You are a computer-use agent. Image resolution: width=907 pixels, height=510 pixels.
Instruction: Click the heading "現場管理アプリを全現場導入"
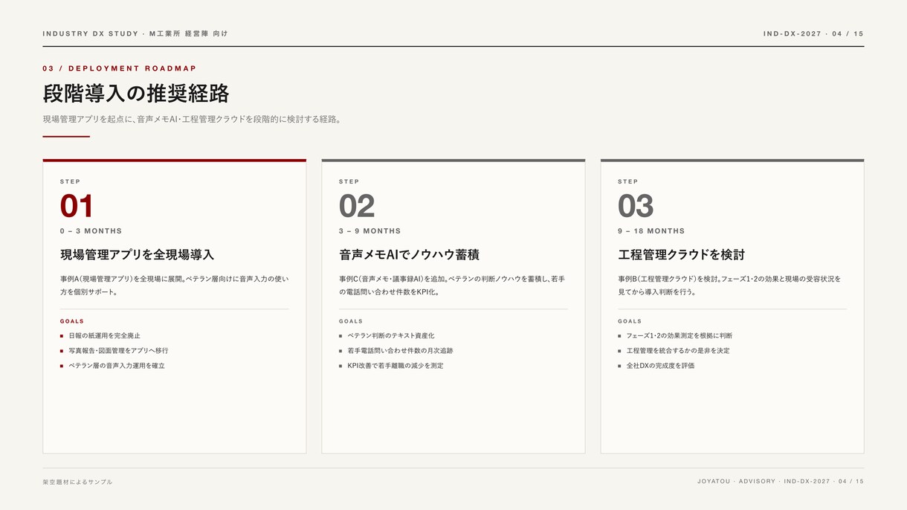coord(137,254)
